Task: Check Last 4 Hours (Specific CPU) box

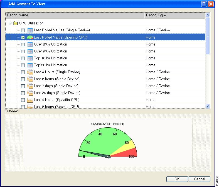Action: click(x=23, y=100)
